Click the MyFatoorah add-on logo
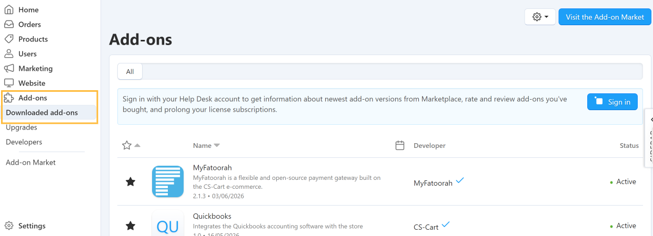Viewport: 653px width, 236px height. 168,181
